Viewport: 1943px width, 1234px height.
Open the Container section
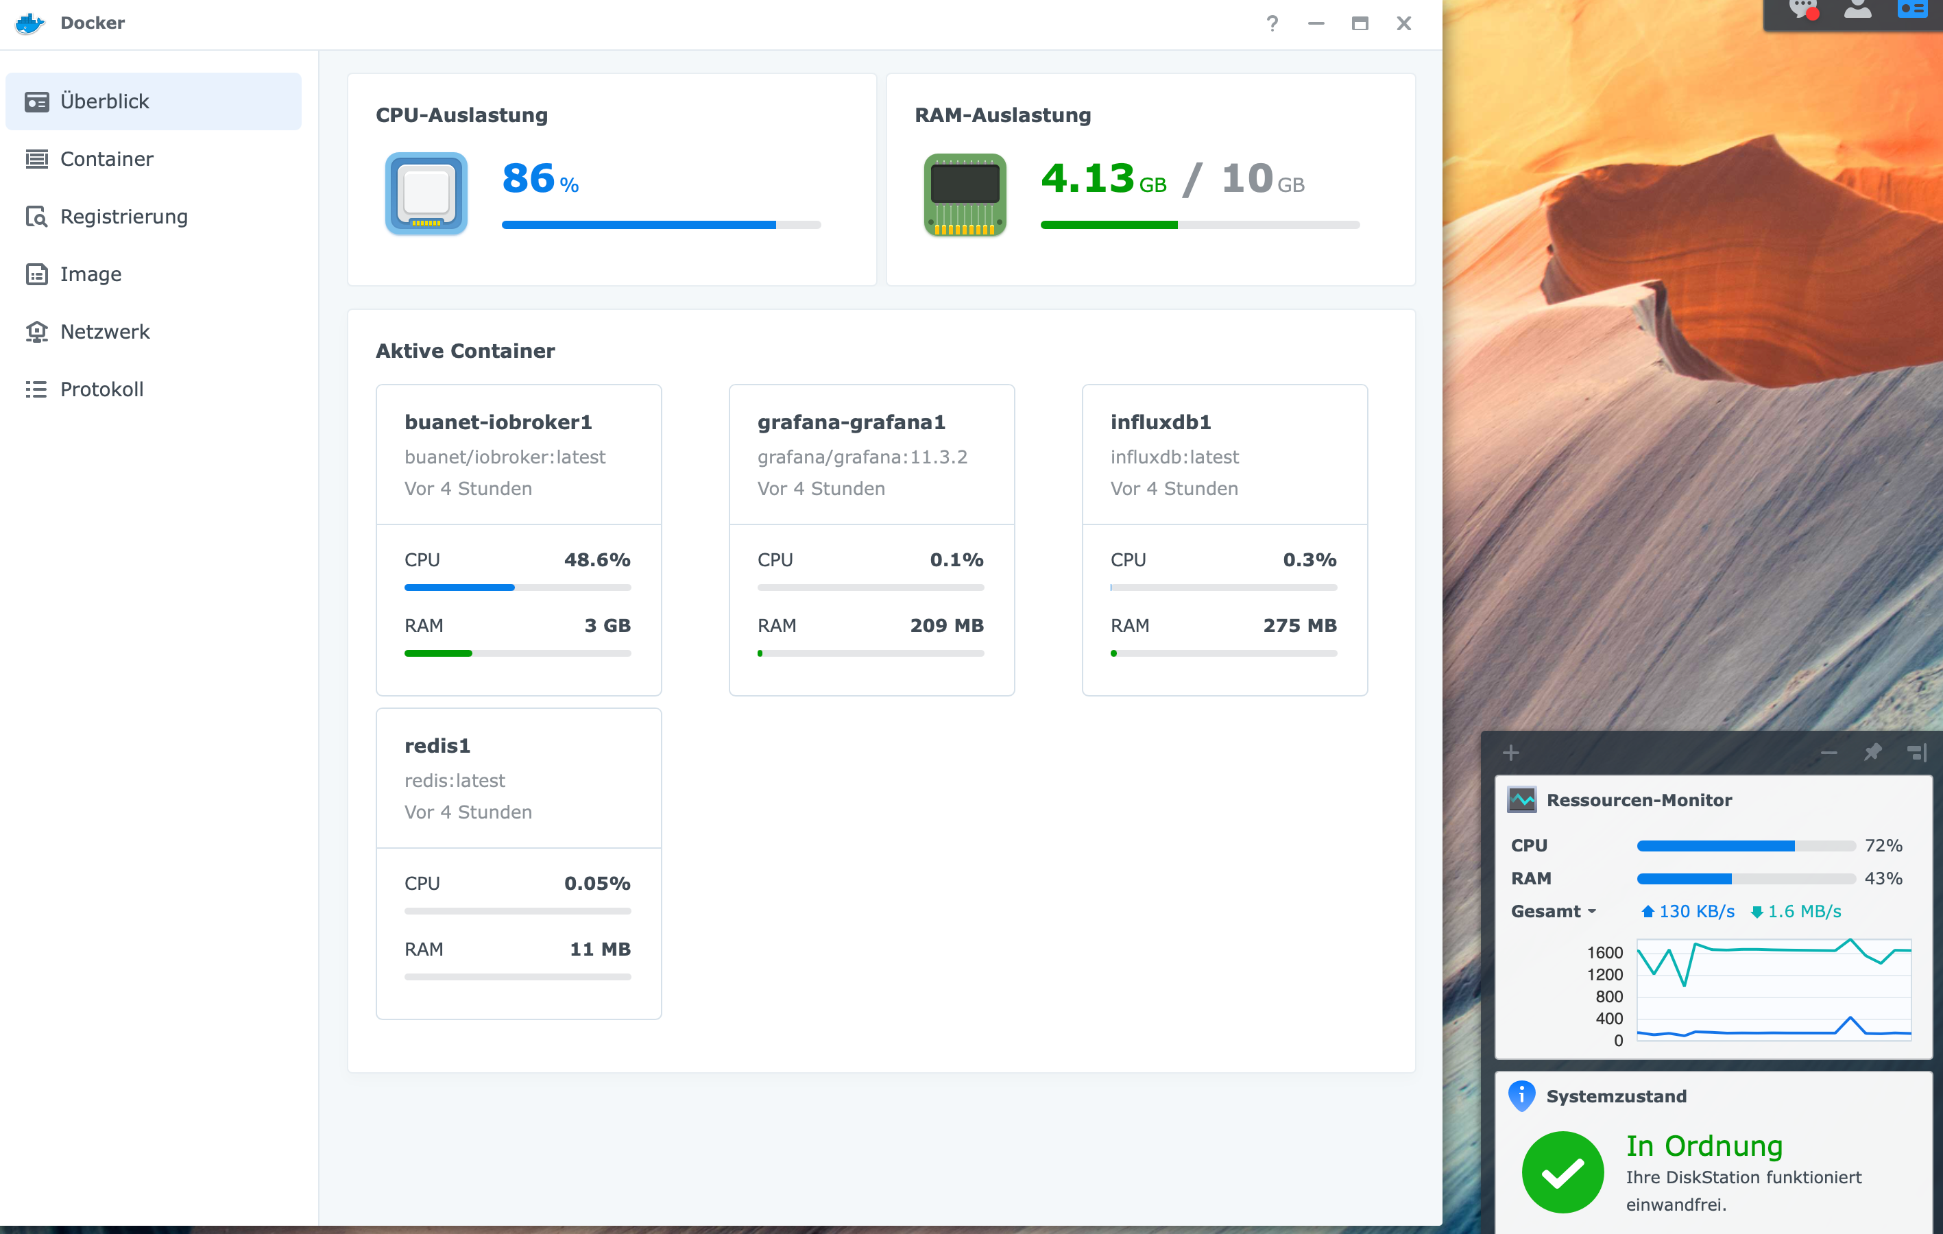click(106, 159)
